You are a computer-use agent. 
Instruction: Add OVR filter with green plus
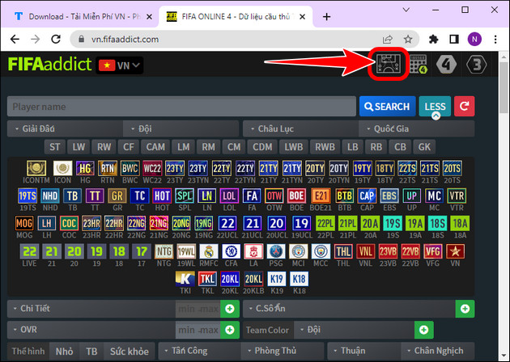[x=229, y=330]
